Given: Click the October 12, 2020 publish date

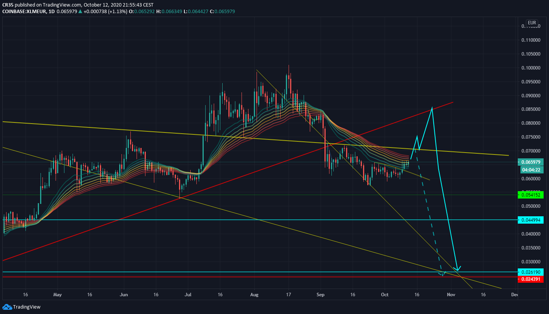Looking at the screenshot, I should (103, 5).
